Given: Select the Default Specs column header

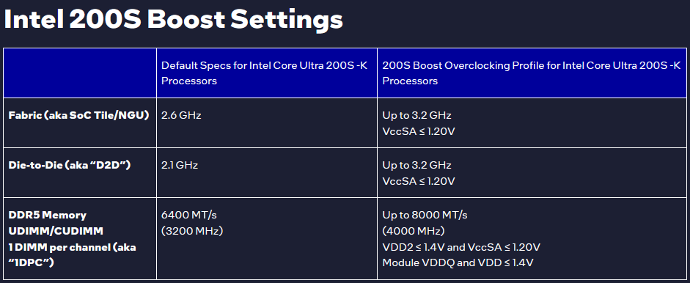Looking at the screenshot, I should (265, 73).
